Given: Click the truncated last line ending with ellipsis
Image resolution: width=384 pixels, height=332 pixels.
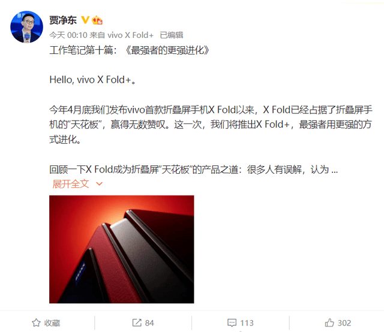Looking at the screenshot, I should tap(193, 170).
